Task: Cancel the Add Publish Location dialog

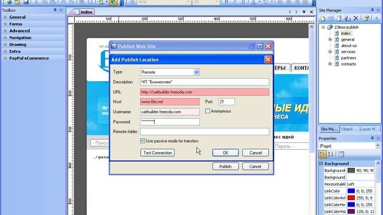Action: (256, 153)
